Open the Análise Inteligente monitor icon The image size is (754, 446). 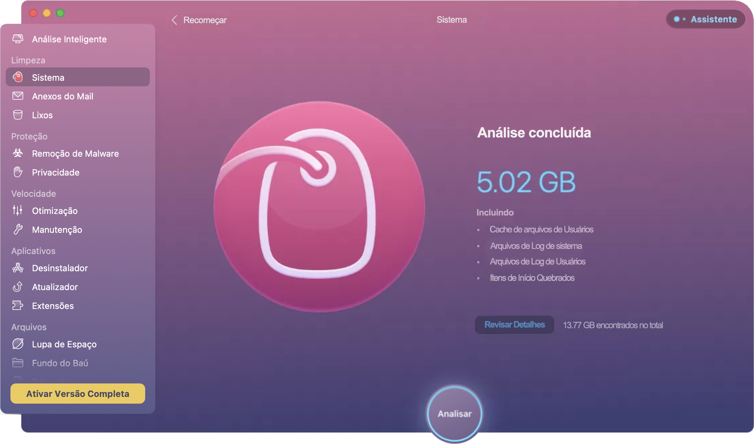coord(18,39)
